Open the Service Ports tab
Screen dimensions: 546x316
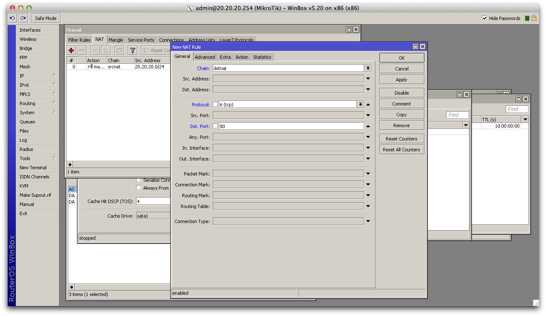pyautogui.click(x=141, y=40)
